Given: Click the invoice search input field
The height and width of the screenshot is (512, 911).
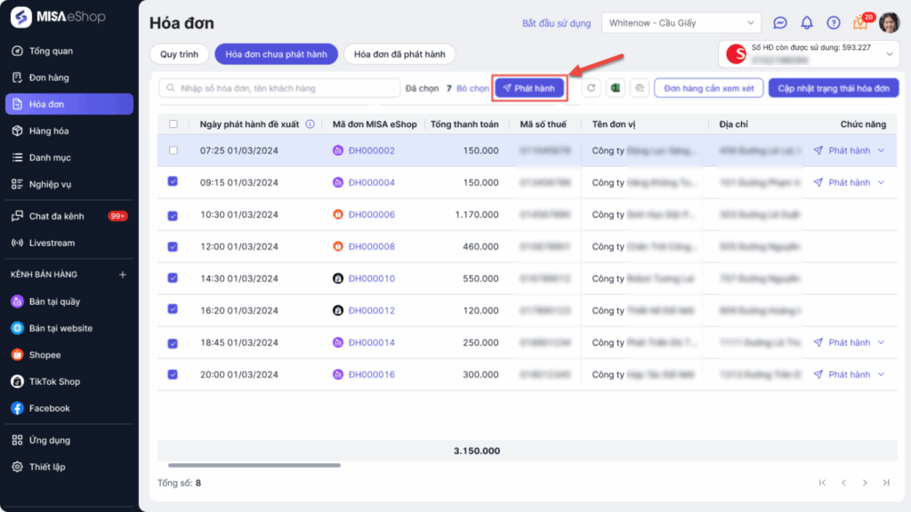Looking at the screenshot, I should coord(279,88).
